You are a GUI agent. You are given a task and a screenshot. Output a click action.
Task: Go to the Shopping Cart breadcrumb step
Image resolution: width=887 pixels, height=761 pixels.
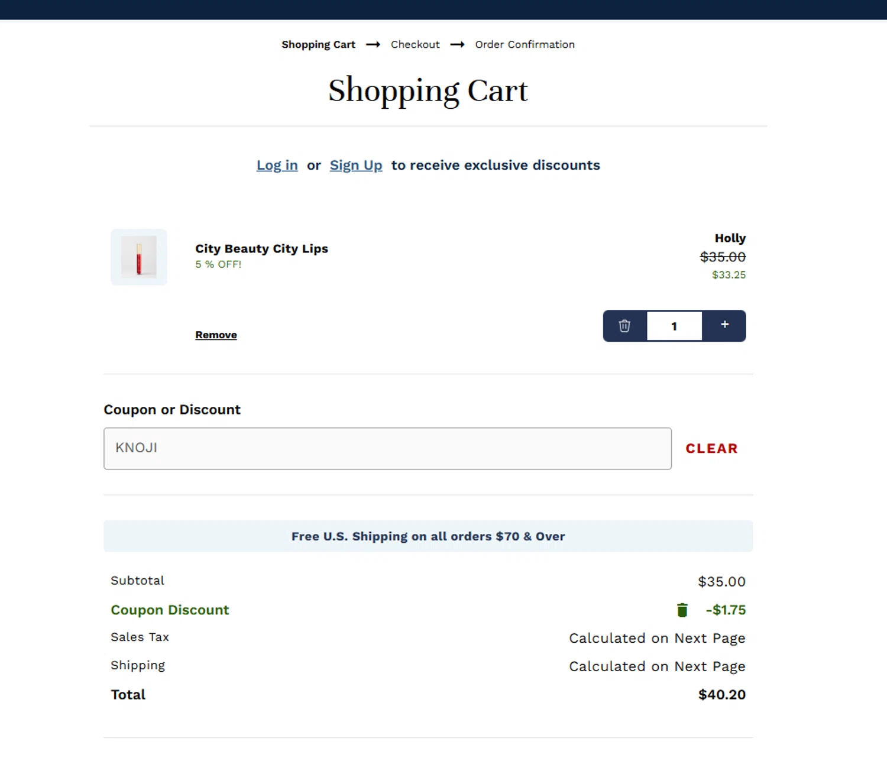(318, 45)
